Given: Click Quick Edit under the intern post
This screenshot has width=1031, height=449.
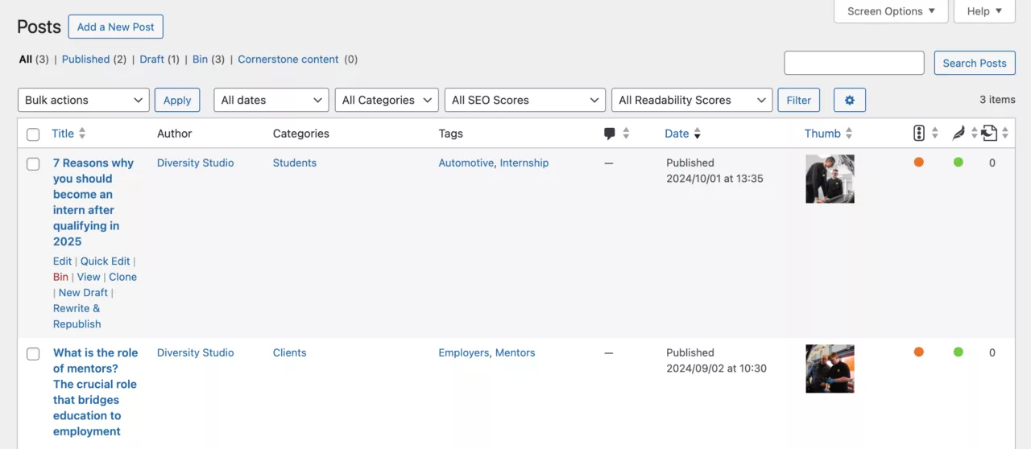Looking at the screenshot, I should pyautogui.click(x=105, y=261).
